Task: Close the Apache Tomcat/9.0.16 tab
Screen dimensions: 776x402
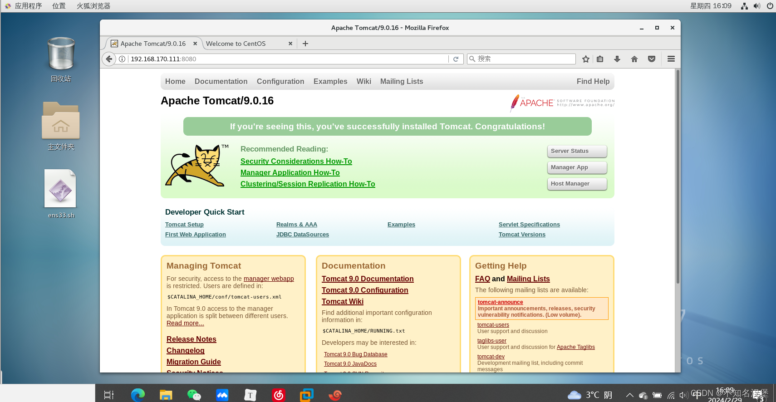Action: [x=195, y=44]
